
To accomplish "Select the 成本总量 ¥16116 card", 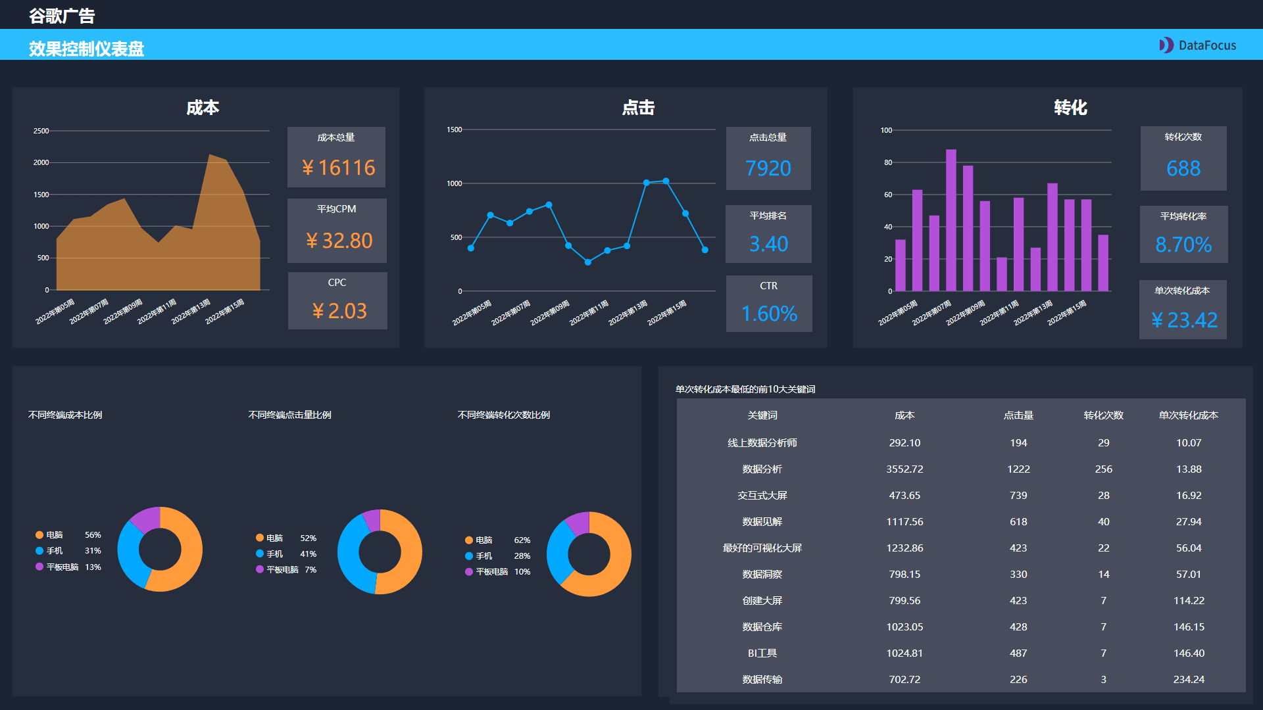I will click(336, 156).
